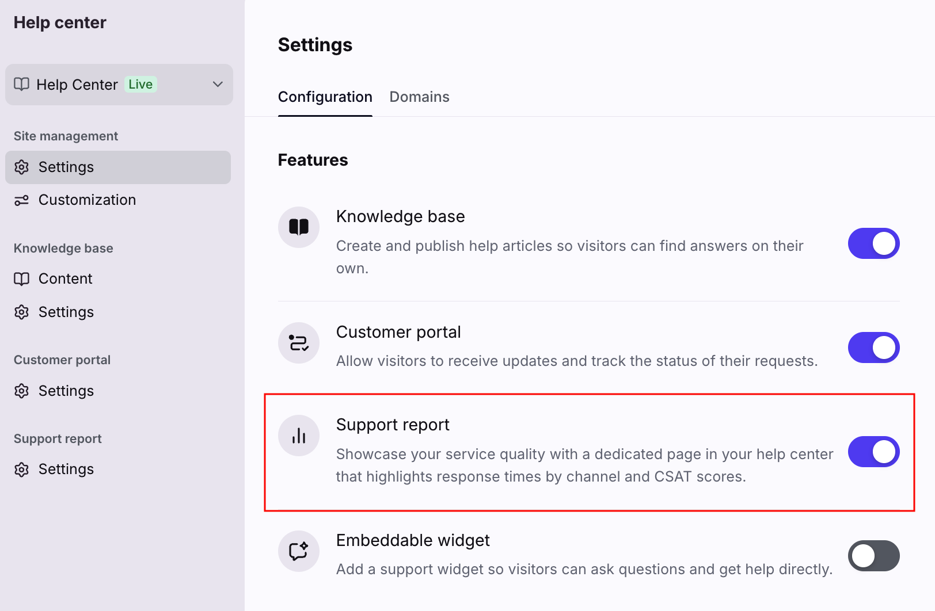
Task: Click the Live status badge
Action: 140,85
